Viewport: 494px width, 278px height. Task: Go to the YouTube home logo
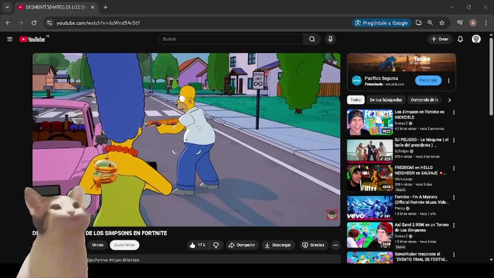(x=32, y=39)
